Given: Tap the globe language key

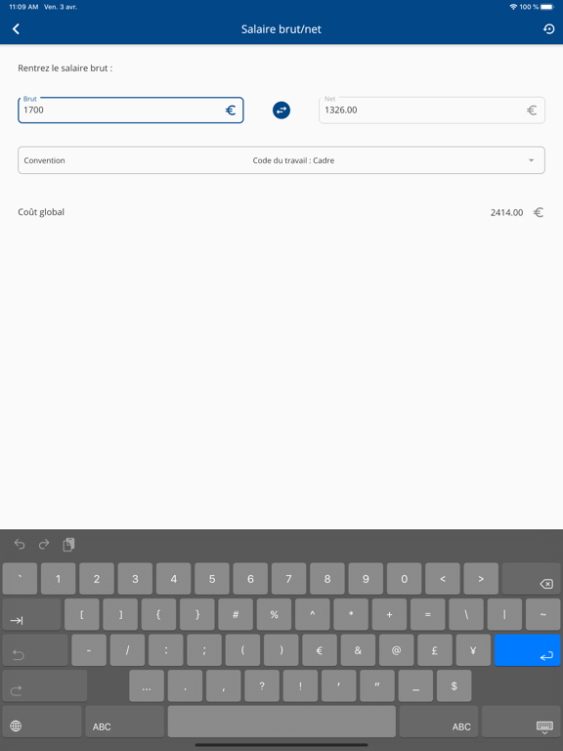Looking at the screenshot, I should (x=42, y=722).
